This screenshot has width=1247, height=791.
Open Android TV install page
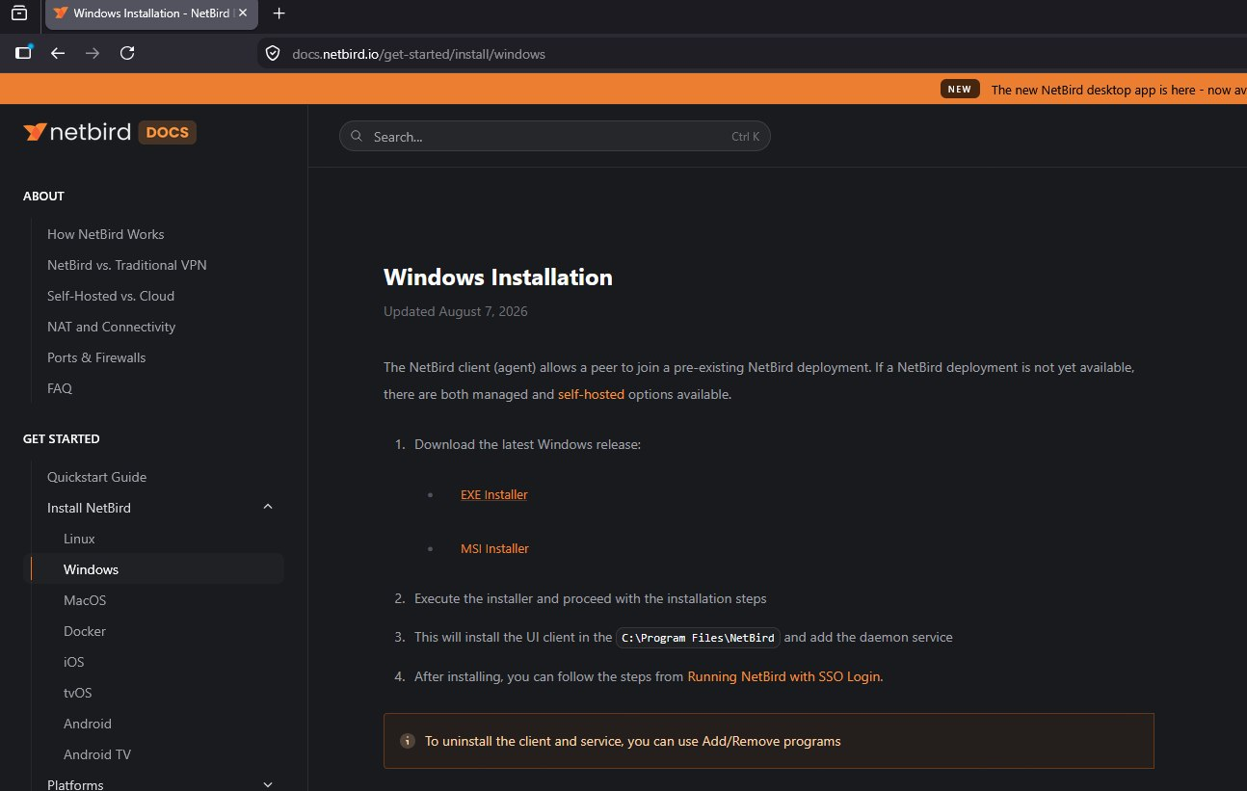tap(97, 754)
